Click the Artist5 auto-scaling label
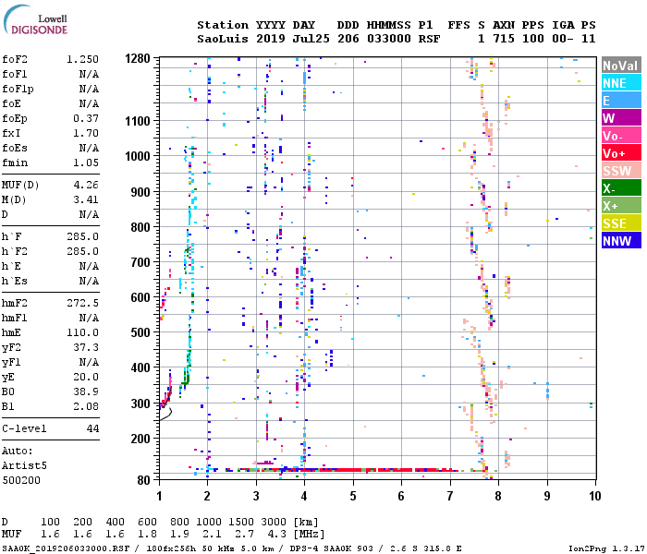The image size is (647, 554). [x=24, y=465]
